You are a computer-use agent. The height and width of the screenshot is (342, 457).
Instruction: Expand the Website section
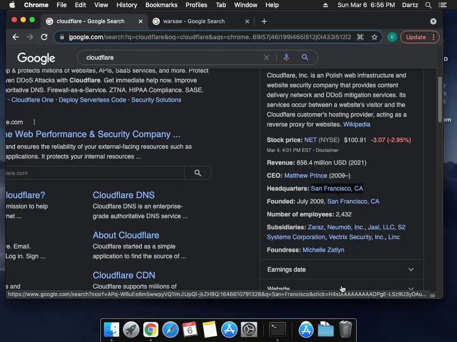click(x=341, y=286)
